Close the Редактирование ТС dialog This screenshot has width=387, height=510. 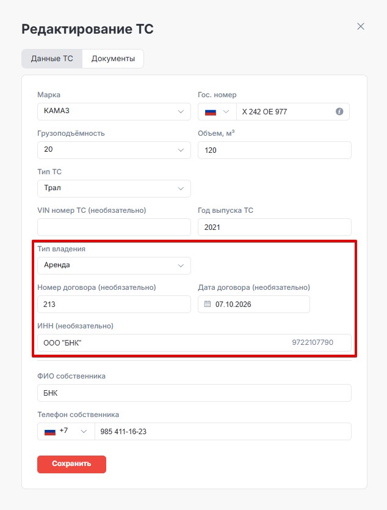361,26
